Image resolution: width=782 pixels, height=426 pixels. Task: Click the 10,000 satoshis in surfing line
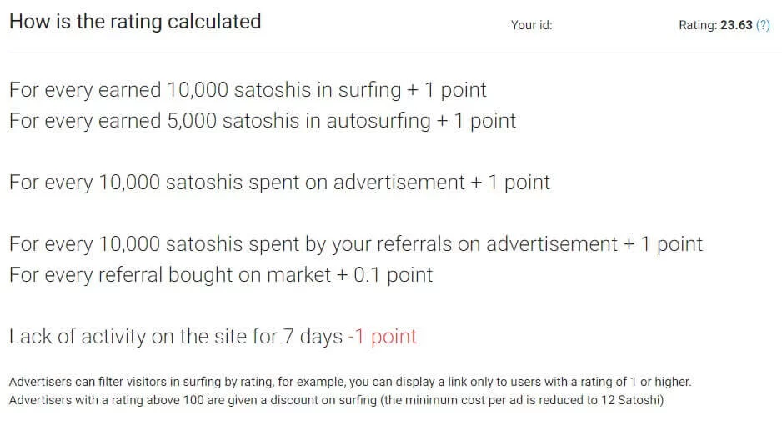click(x=248, y=90)
